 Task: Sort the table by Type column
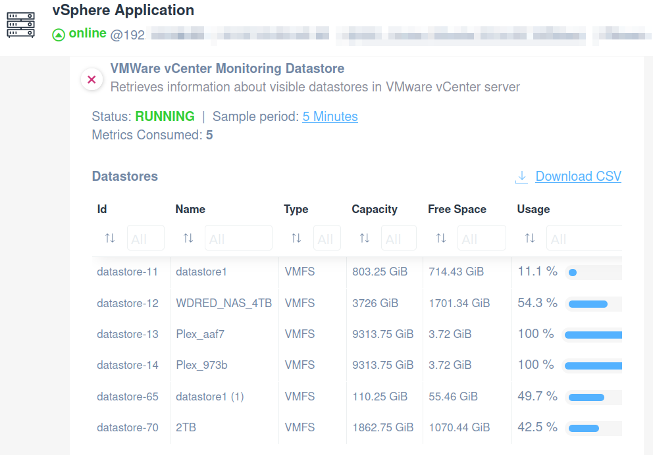pos(296,238)
